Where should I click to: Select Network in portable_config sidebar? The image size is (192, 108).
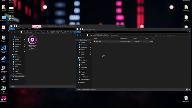82,82
